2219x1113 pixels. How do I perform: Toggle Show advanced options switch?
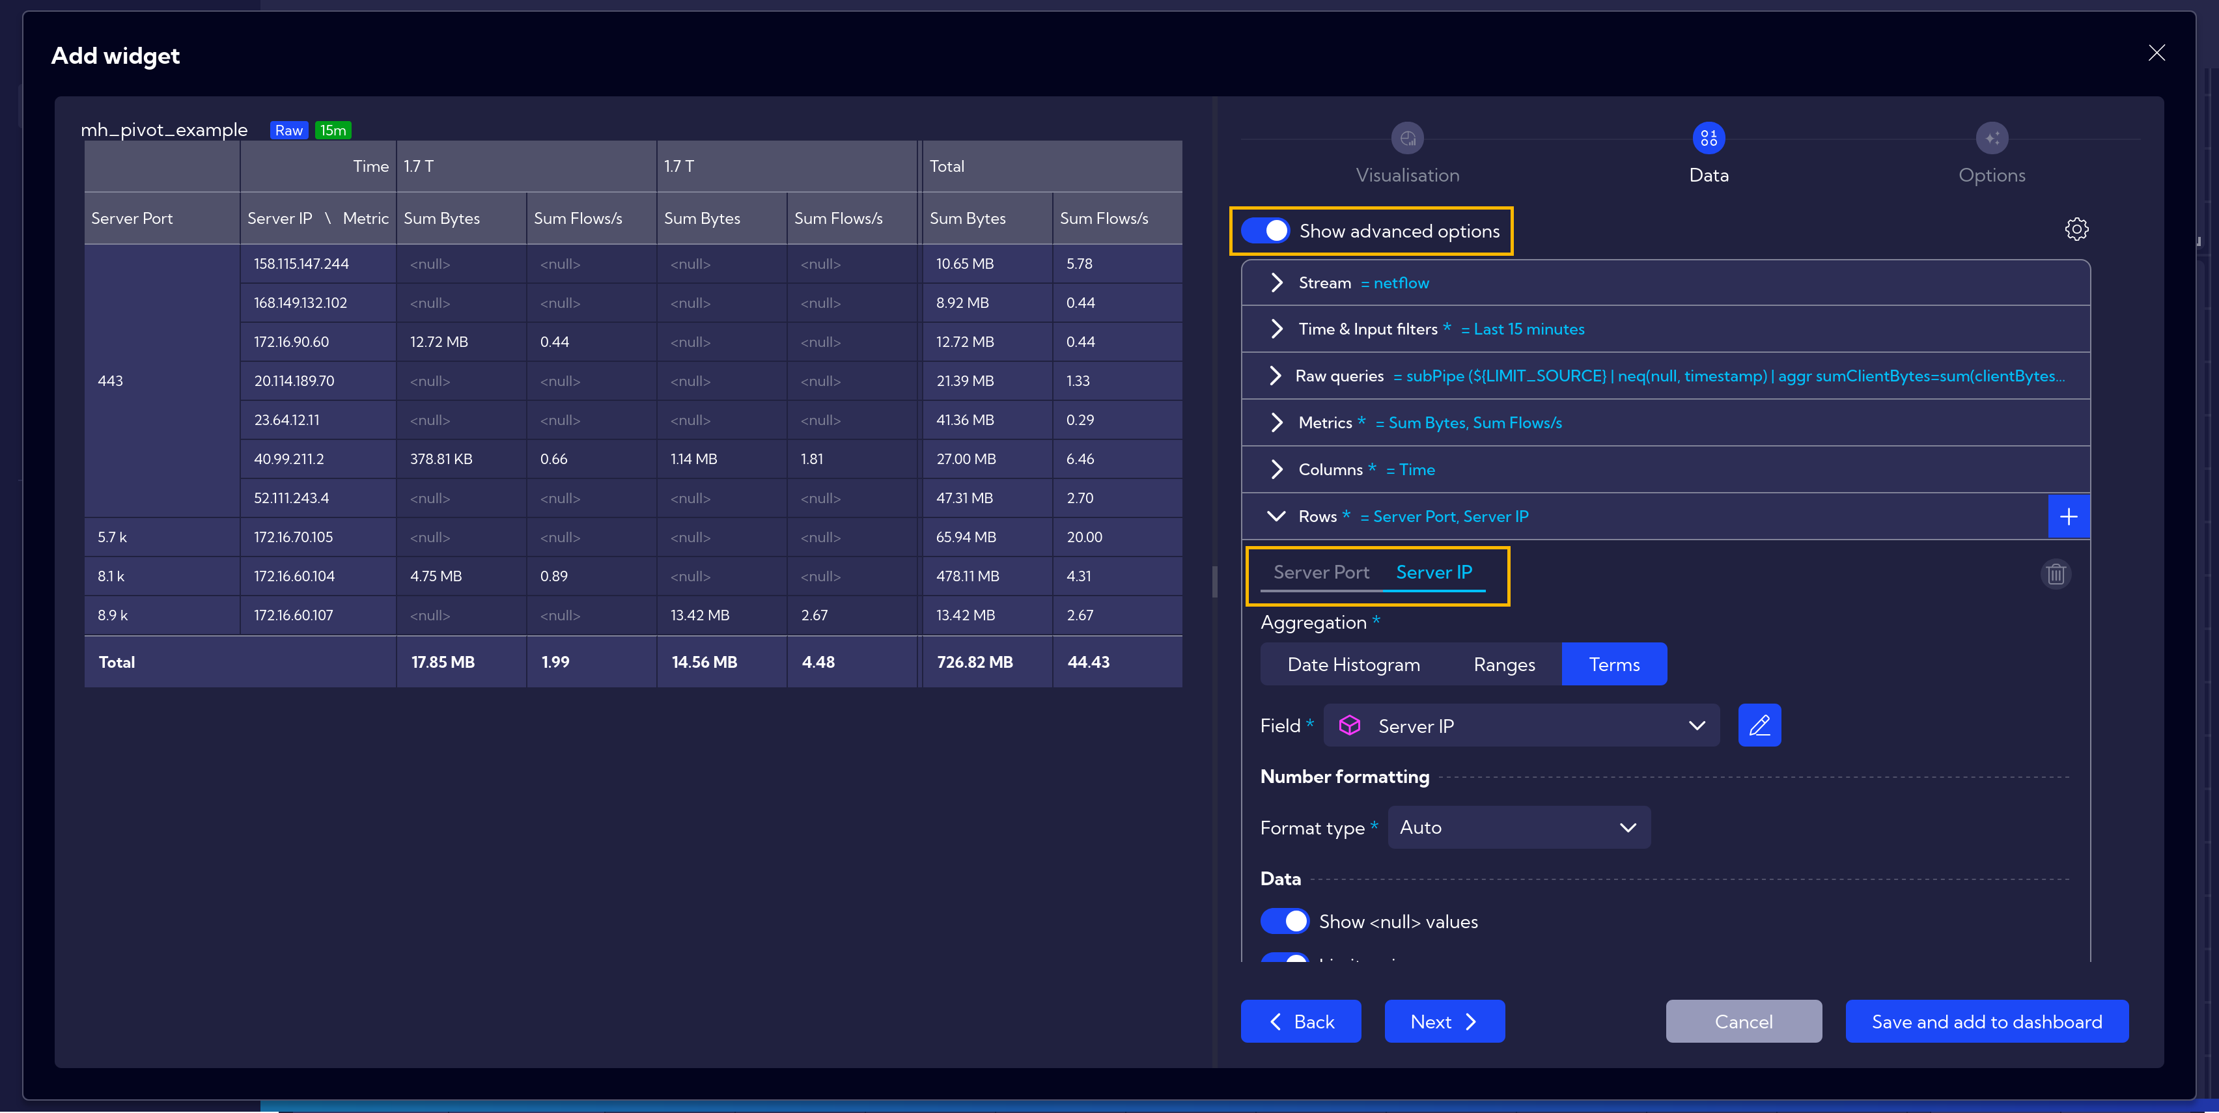(x=1264, y=230)
